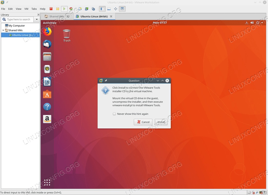
Task: Click the yellow Suspend VM toolbar icon
Action: (58, 9)
